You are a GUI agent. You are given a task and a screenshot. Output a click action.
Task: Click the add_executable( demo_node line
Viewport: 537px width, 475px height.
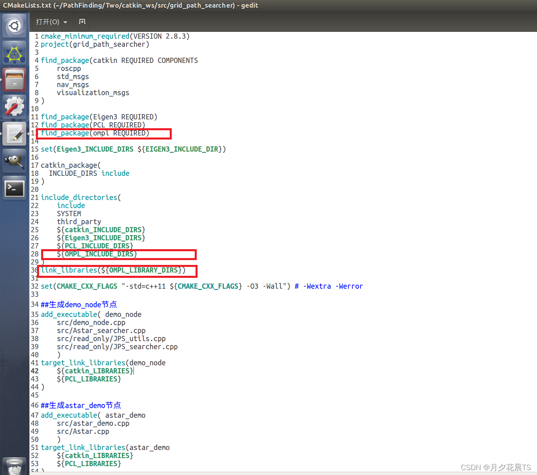click(91, 315)
